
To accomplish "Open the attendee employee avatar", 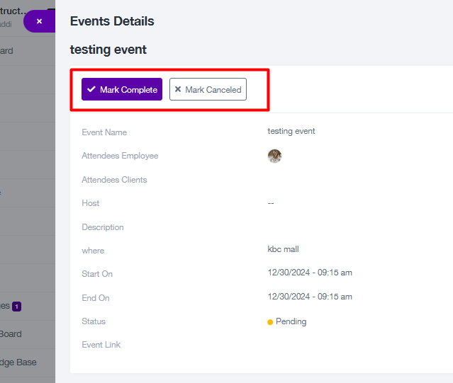I will pyautogui.click(x=274, y=156).
